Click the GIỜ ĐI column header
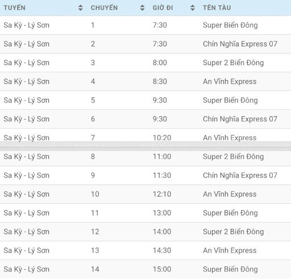The width and height of the screenshot is (291, 280). pos(163,8)
